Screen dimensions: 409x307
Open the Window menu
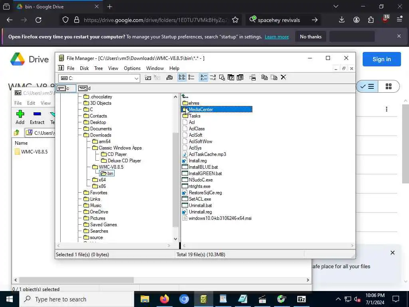pyautogui.click(x=155, y=68)
